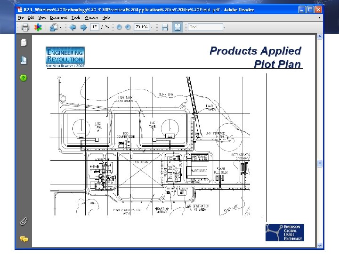Click the Engineering Revolution logo
This screenshot has height=254, width=339.
coord(65,57)
